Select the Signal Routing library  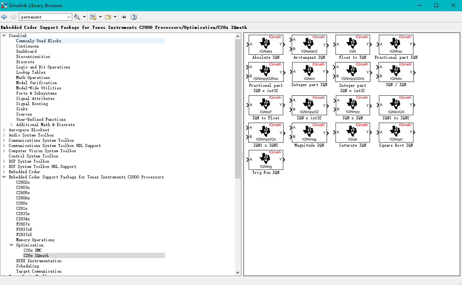pos(32,104)
